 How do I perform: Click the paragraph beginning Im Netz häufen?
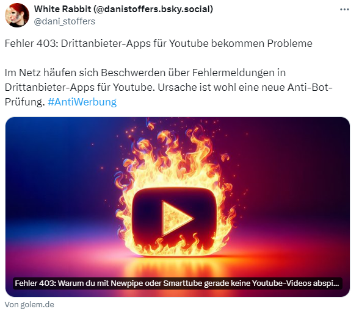[x=169, y=87]
